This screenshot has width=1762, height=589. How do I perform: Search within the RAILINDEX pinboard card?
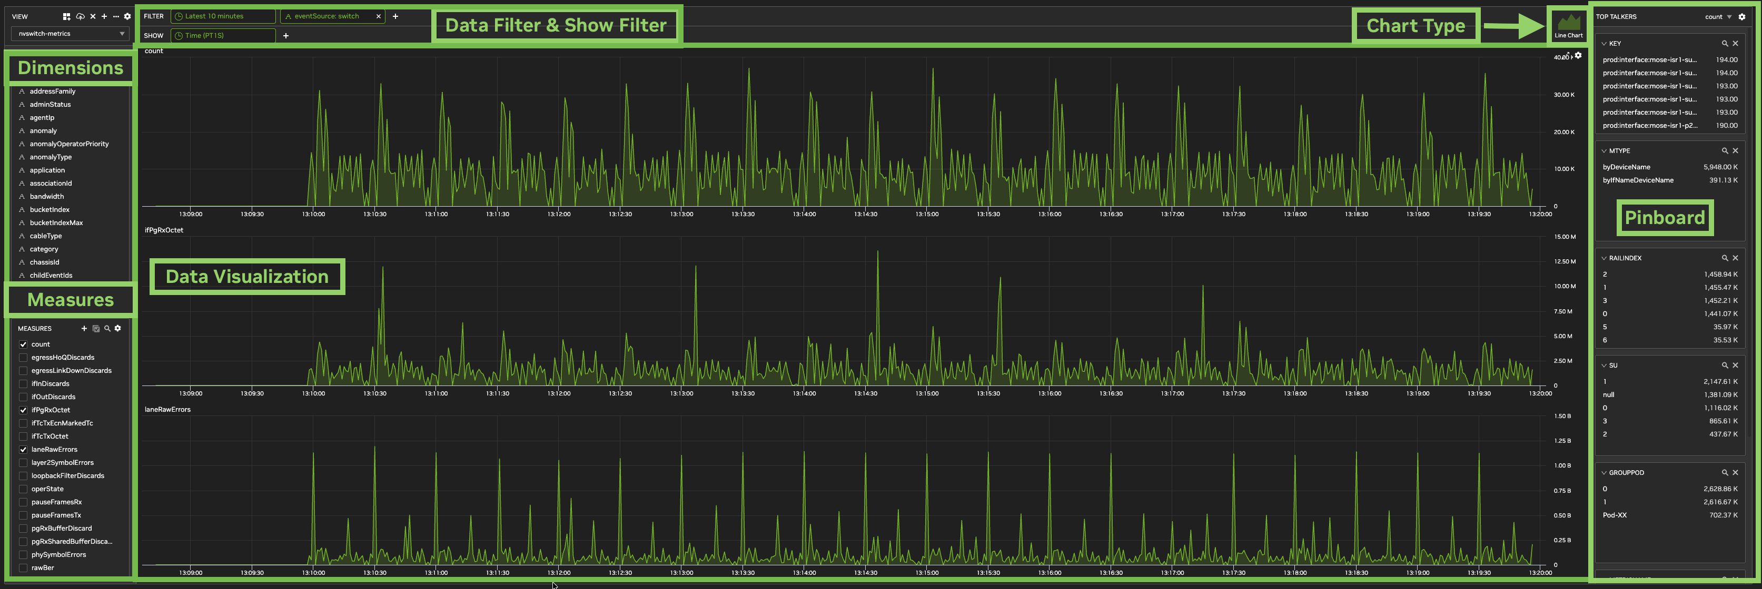tap(1725, 258)
